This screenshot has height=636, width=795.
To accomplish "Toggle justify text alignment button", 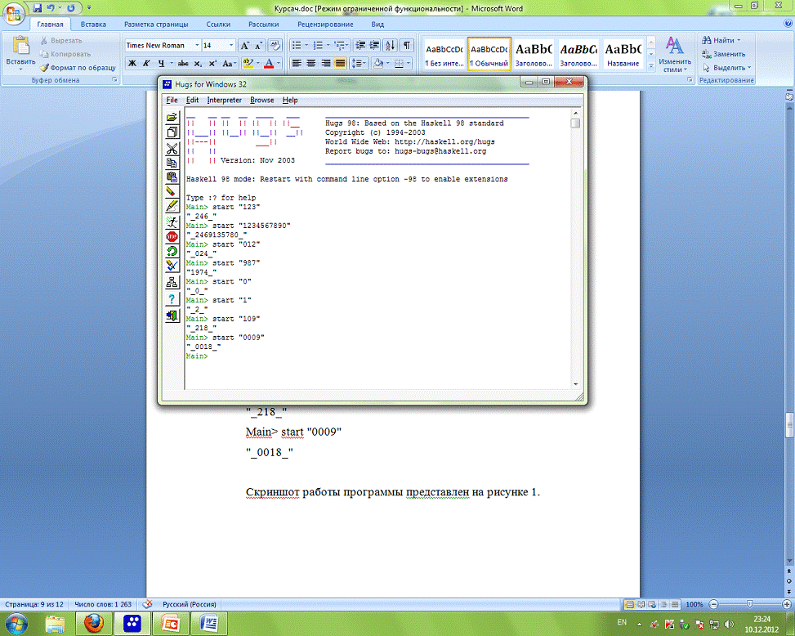I will 339,63.
